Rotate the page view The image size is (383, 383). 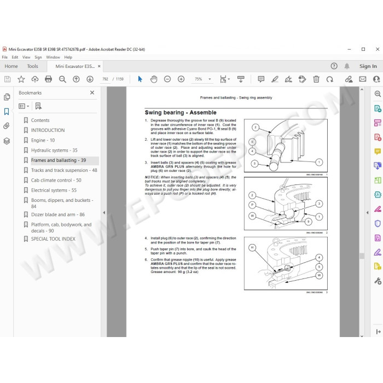tap(330, 79)
